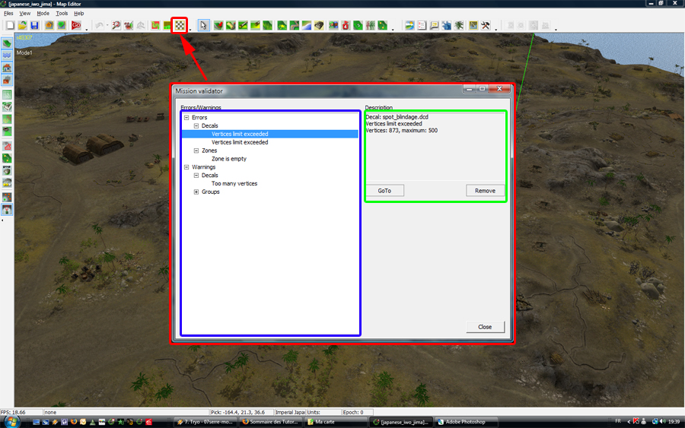685x428 pixels.
Task: Collapse the Zones node under Errors
Action: coord(196,151)
